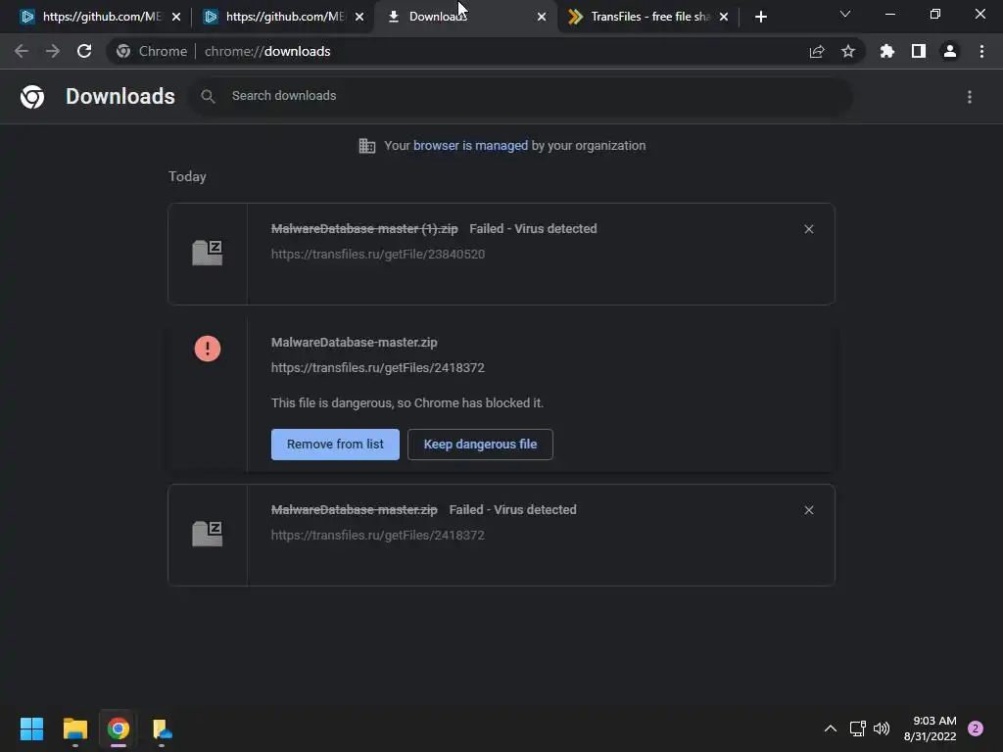This screenshot has width=1003, height=752.
Task: Open the volume tray icon
Action: tap(882, 728)
